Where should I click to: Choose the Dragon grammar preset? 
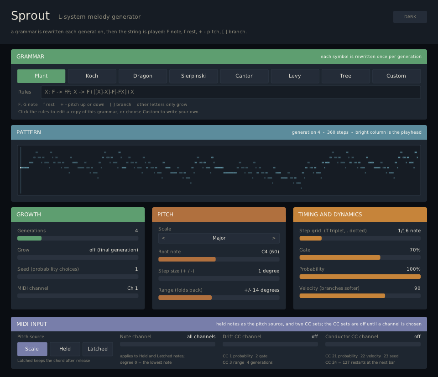143,76
